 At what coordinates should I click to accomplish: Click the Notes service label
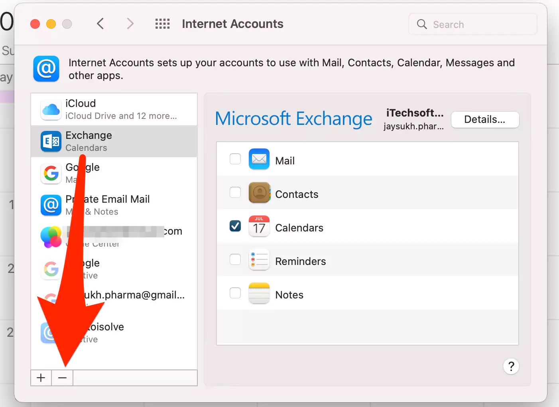pos(289,295)
